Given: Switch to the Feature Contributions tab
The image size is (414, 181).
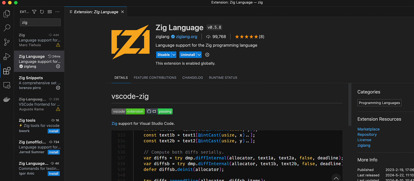Looking at the screenshot, I should tap(155, 78).
